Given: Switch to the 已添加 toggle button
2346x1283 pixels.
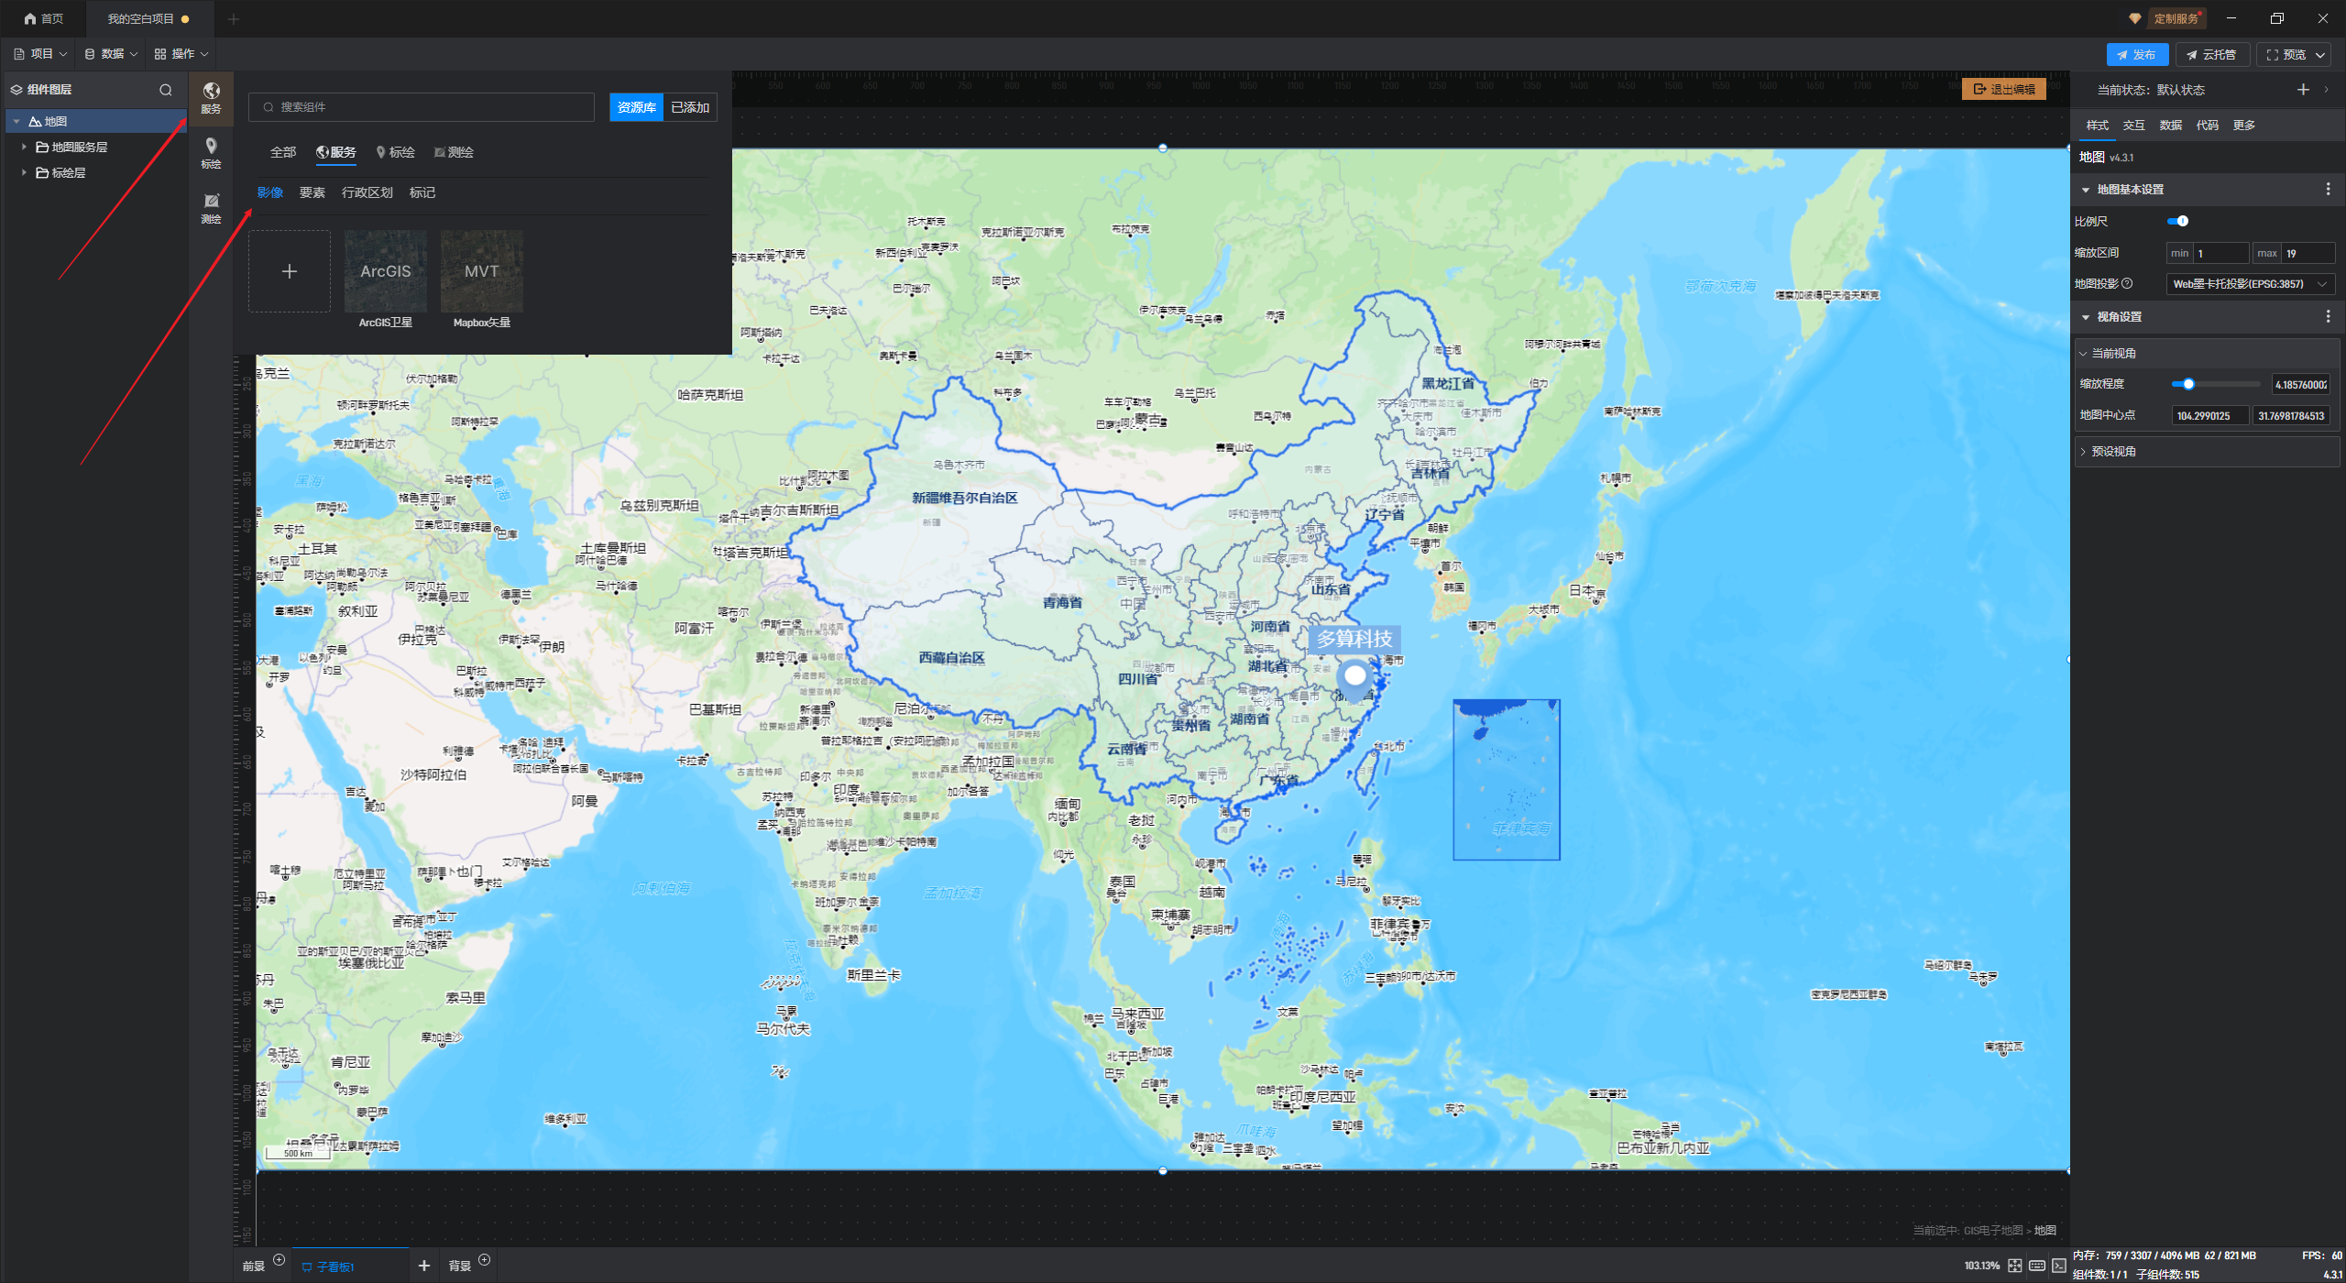Looking at the screenshot, I should 689,107.
